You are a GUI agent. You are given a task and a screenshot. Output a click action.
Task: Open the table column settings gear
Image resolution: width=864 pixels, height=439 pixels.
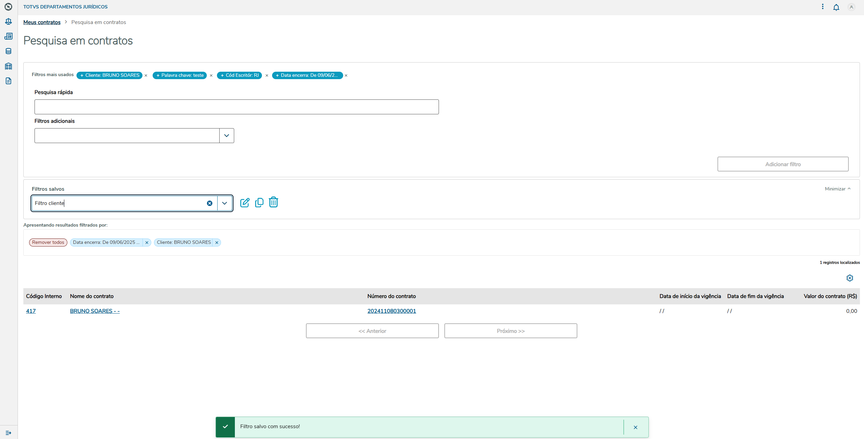849,278
